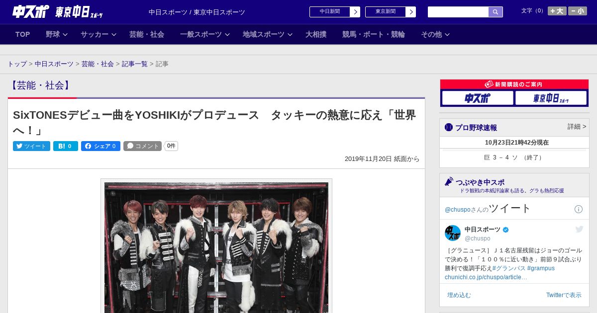This screenshot has height=313, width=597.
Task: Click the Hatena bookmark B! button
Action: pyautogui.click(x=66, y=146)
